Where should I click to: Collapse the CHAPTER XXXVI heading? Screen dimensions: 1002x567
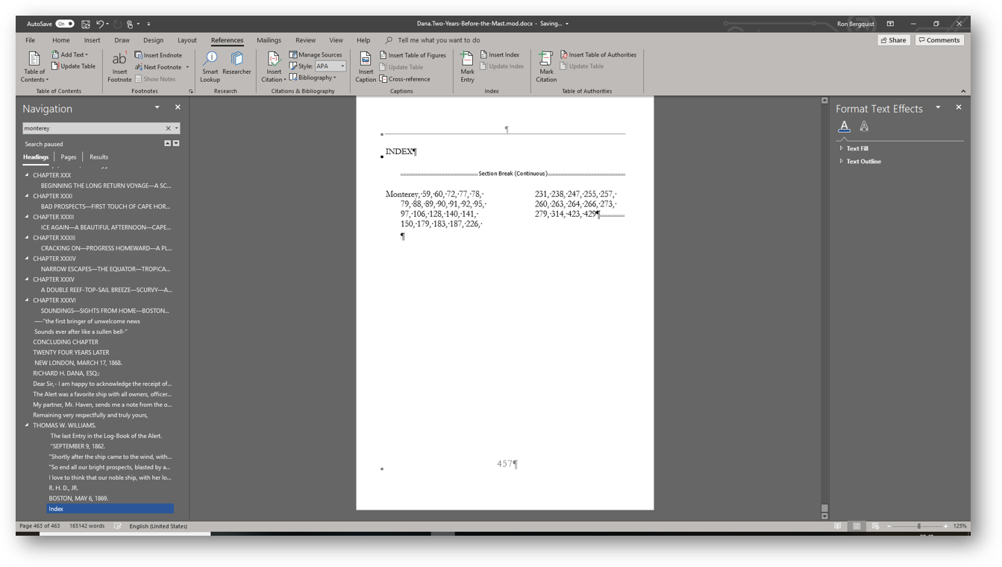(x=28, y=300)
